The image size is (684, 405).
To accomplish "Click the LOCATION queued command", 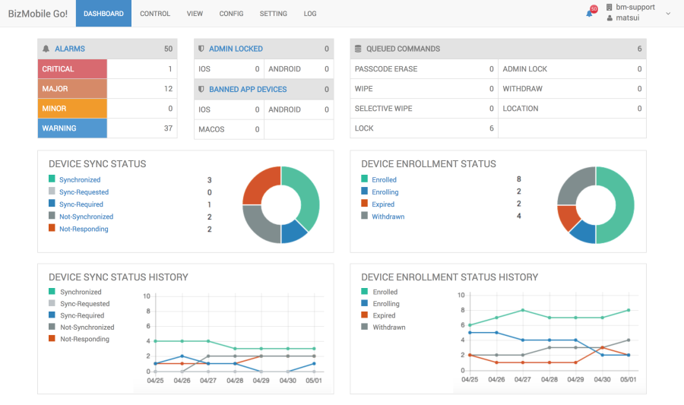I will point(572,108).
